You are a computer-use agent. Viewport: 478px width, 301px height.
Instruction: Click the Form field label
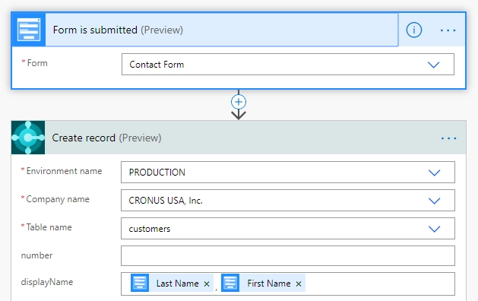click(37, 63)
